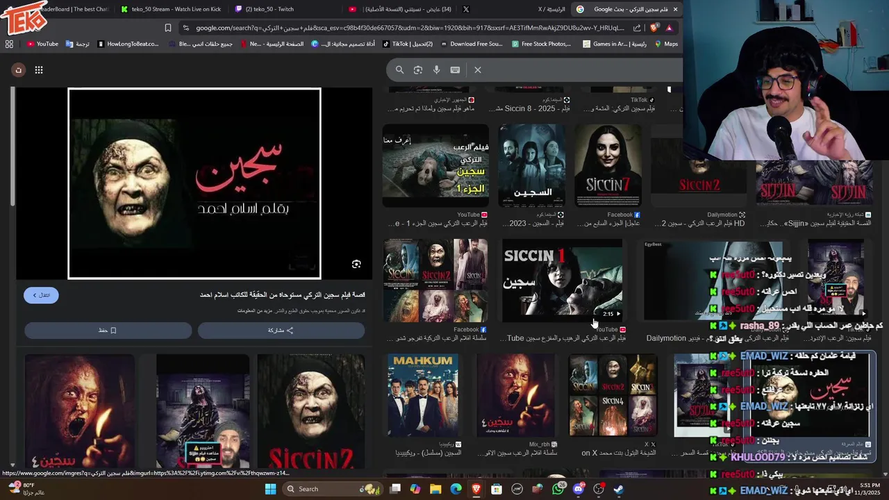Image resolution: width=889 pixels, height=500 pixels.
Task: Open the on-screen keyboard input tool
Action: pyautogui.click(x=455, y=69)
